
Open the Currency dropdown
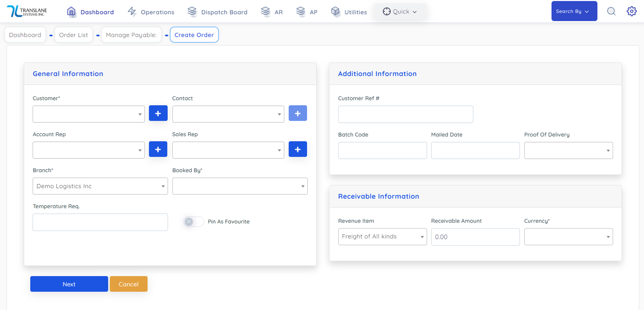(568, 237)
